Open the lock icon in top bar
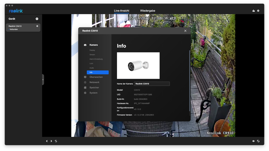 pos(254,11)
